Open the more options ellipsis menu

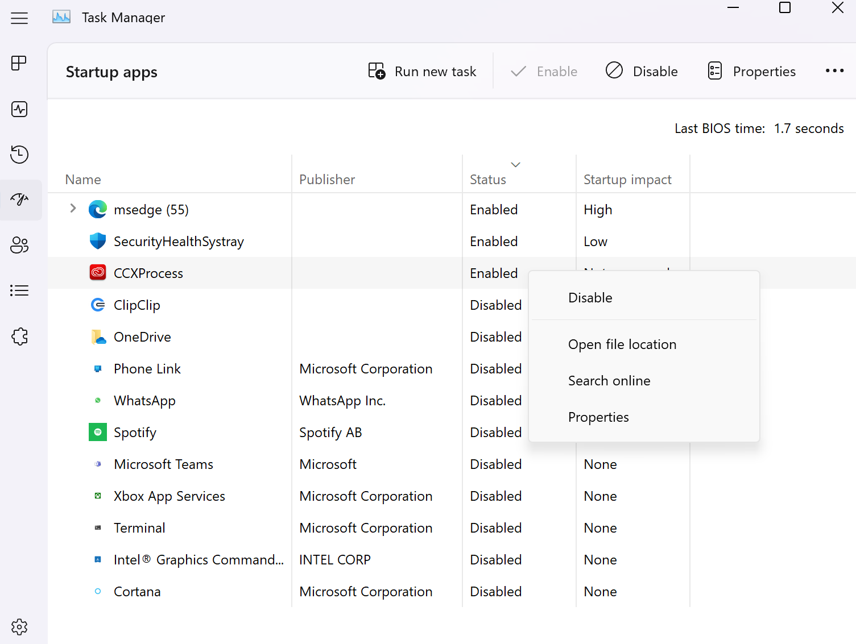(834, 71)
